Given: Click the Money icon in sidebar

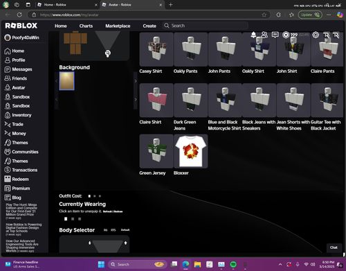Looking at the screenshot, I should [8, 133].
